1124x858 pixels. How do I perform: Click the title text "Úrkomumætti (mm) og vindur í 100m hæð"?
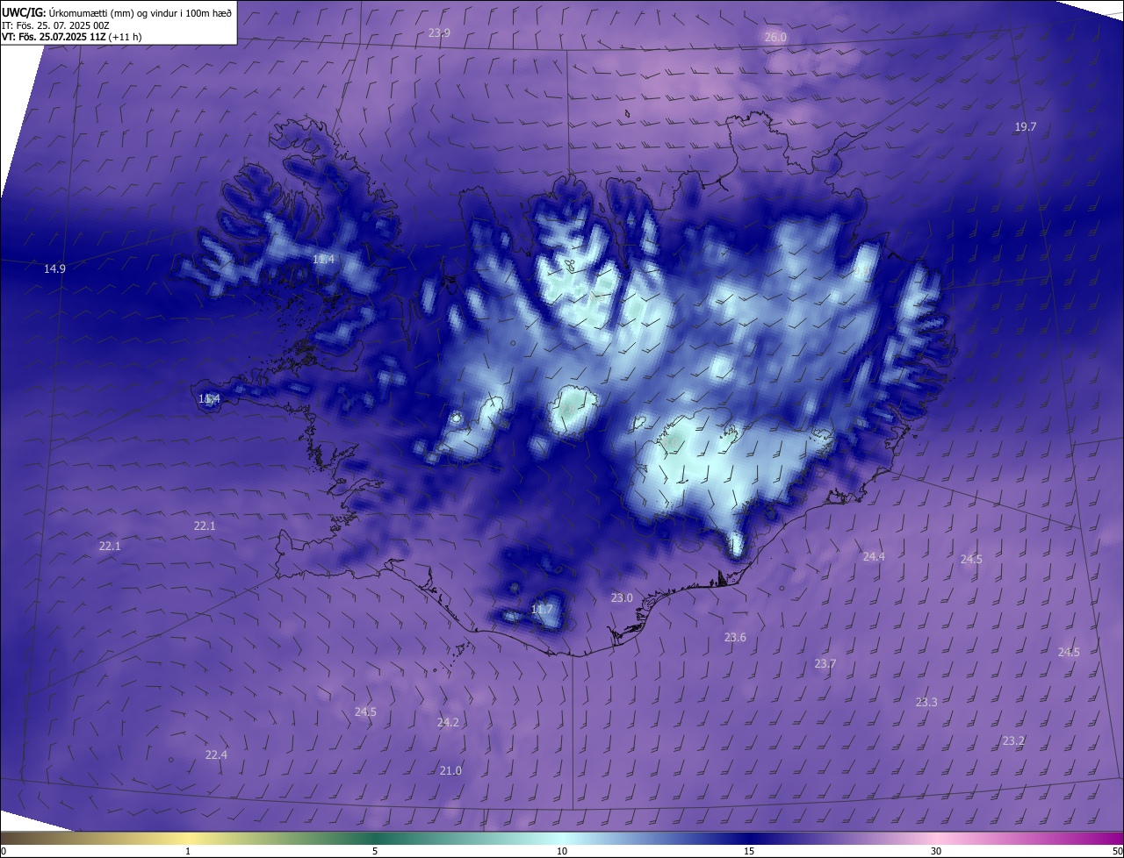tap(140, 12)
